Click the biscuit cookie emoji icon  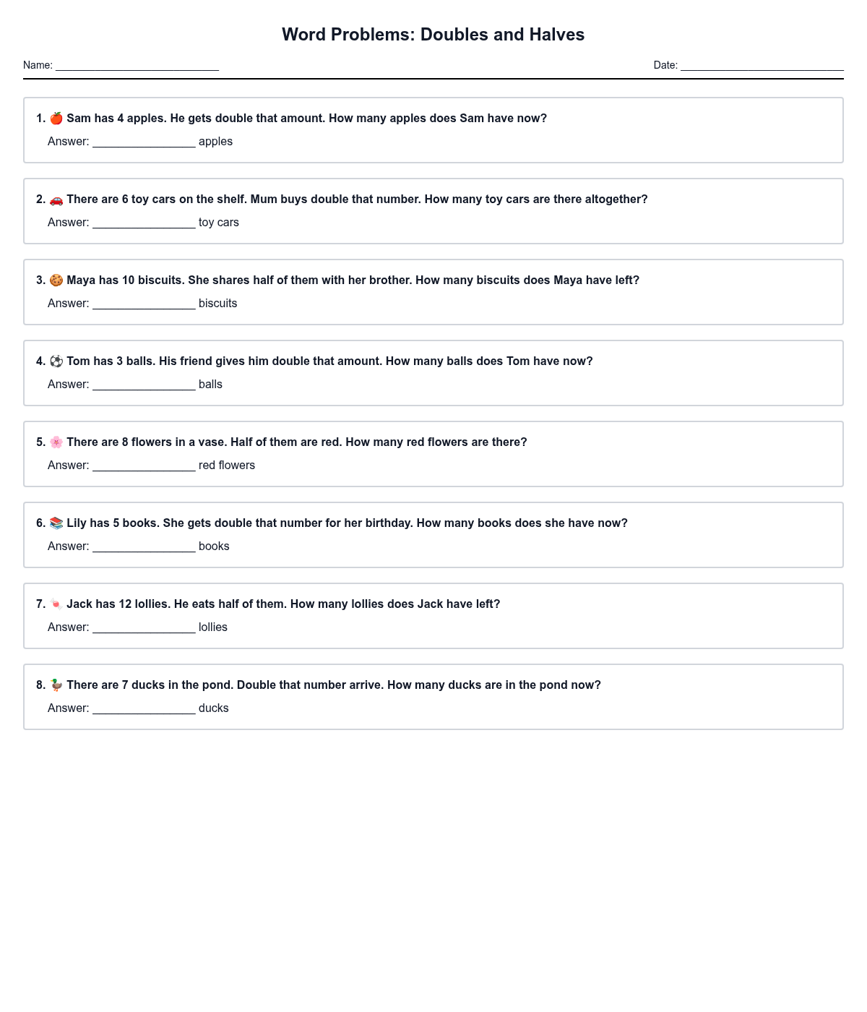point(56,280)
